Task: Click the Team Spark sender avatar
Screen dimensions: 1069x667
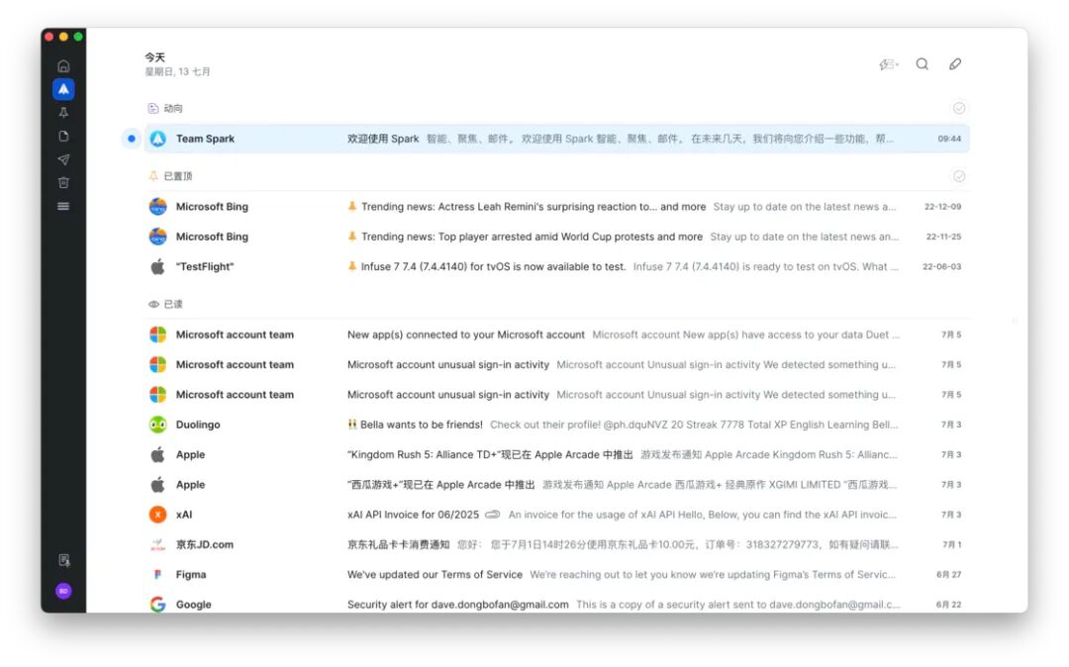Action: point(157,139)
